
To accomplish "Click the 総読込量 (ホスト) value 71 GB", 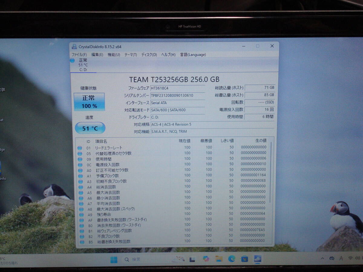I will tap(260, 88).
